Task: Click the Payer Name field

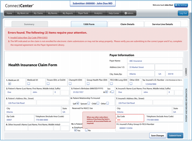Action: coord(155,61)
